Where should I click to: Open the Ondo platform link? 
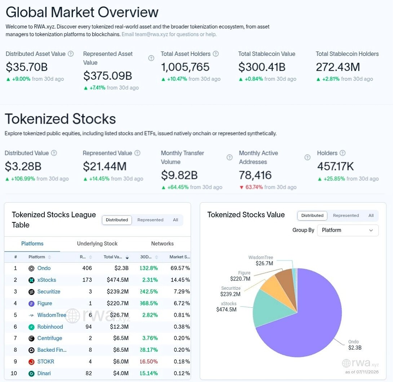point(44,268)
